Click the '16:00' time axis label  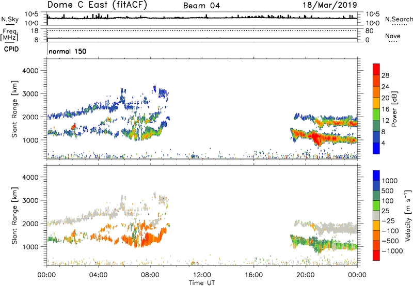point(253,275)
